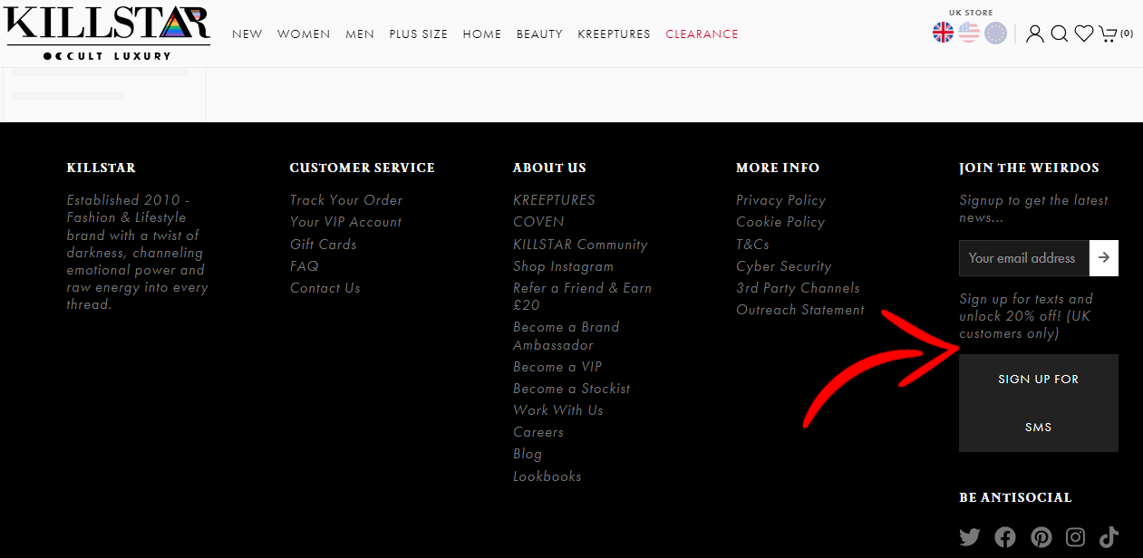The image size is (1143, 558).
Task: Open the Blog link
Action: pos(528,455)
